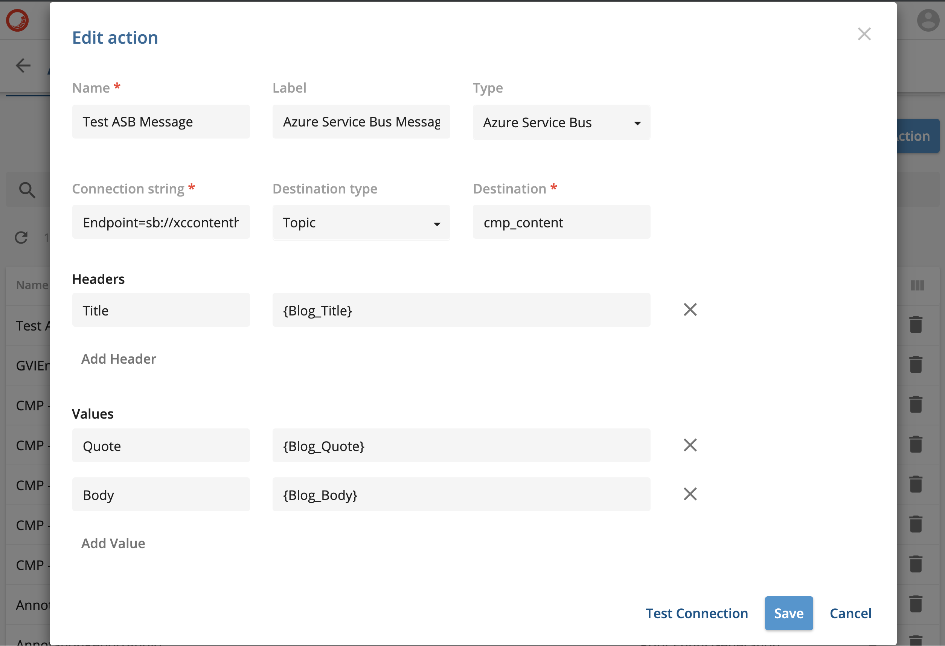
Task: Click the trash icon in the second CMP row
Action: 916,444
